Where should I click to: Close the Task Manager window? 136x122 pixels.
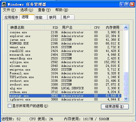(132, 4)
